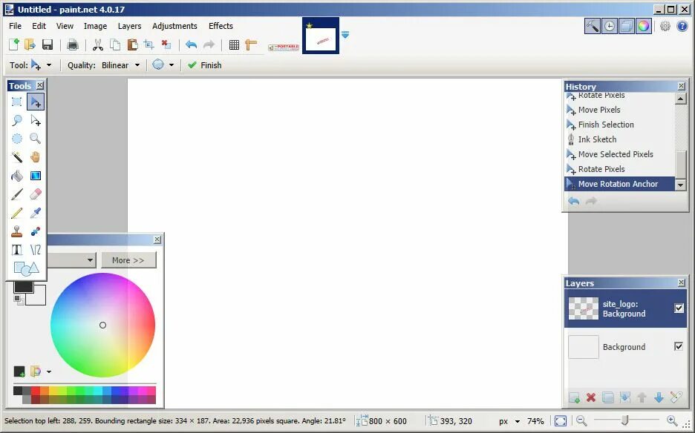The width and height of the screenshot is (695, 433).
Task: Open the Quality Bilinear dropdown
Action: [x=120, y=65]
